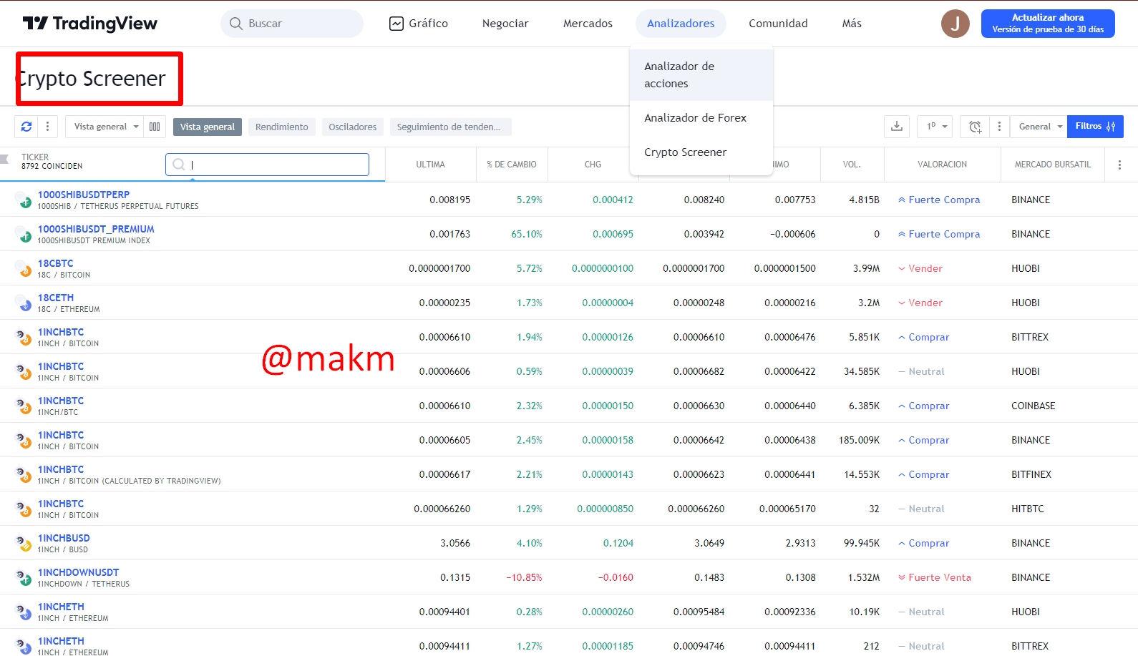Click 18CBTC coin icon
1138x656 pixels.
24,268
